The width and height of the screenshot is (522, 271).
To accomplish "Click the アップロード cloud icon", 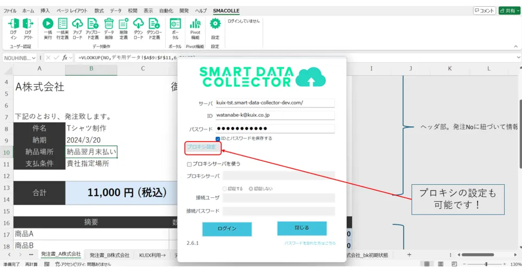I will point(77,24).
